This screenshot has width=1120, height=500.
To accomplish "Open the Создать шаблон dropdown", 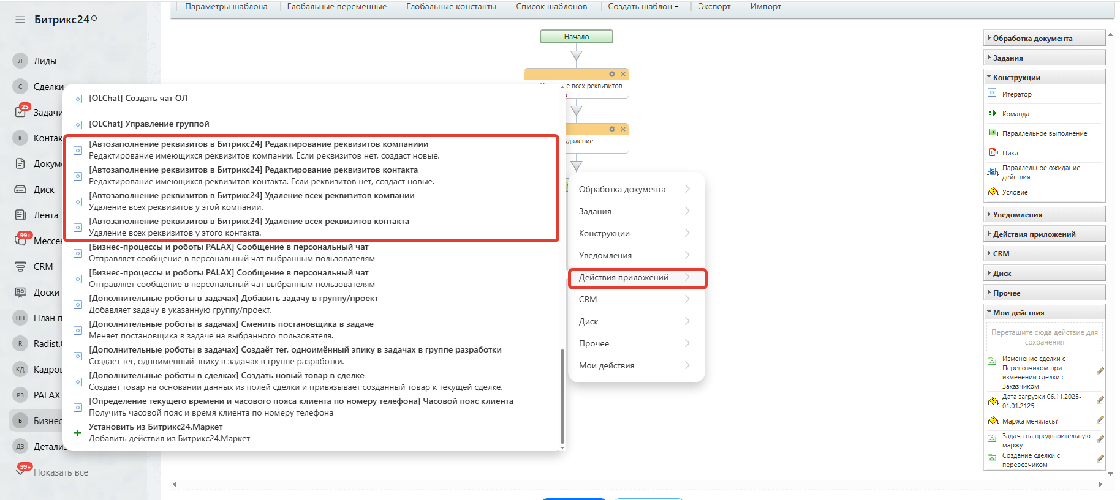I will click(643, 7).
